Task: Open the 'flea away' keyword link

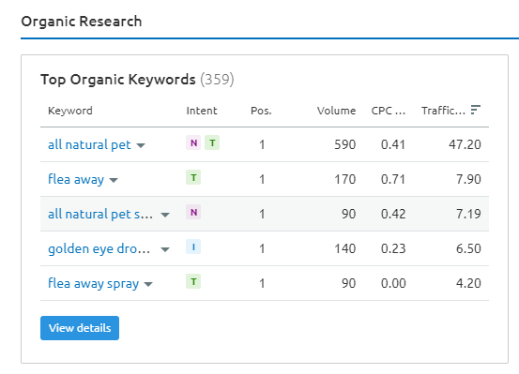Action: point(76,179)
